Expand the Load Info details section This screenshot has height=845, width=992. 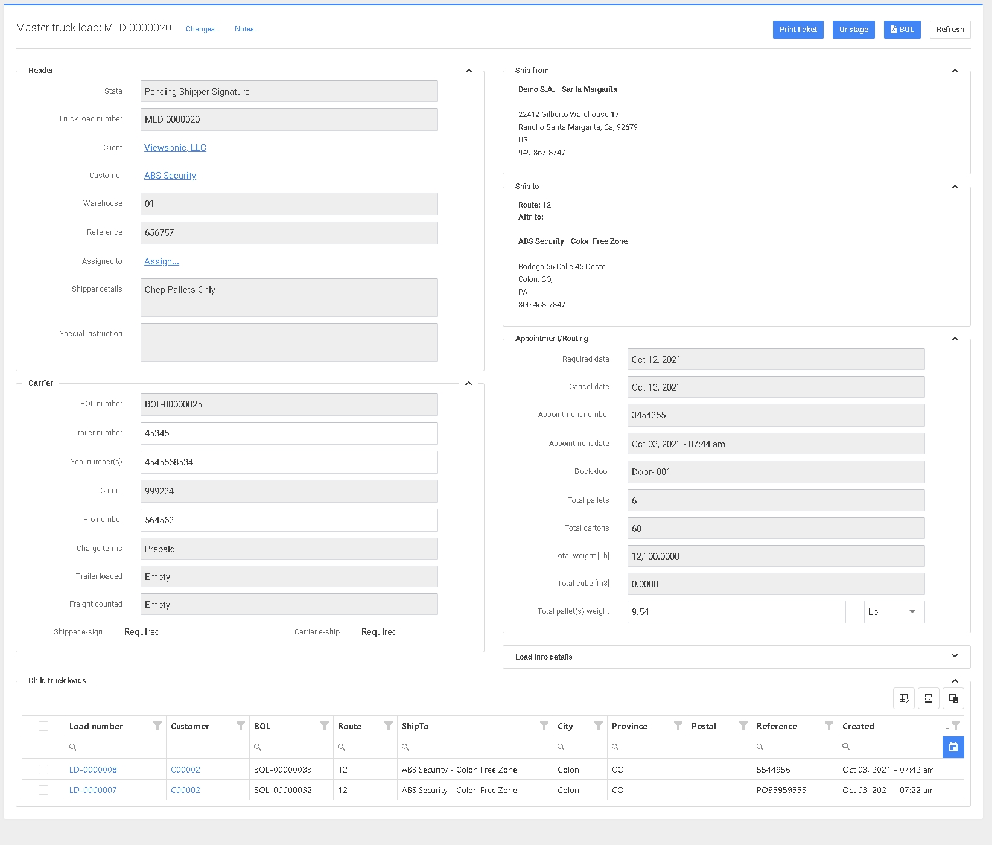click(x=954, y=656)
